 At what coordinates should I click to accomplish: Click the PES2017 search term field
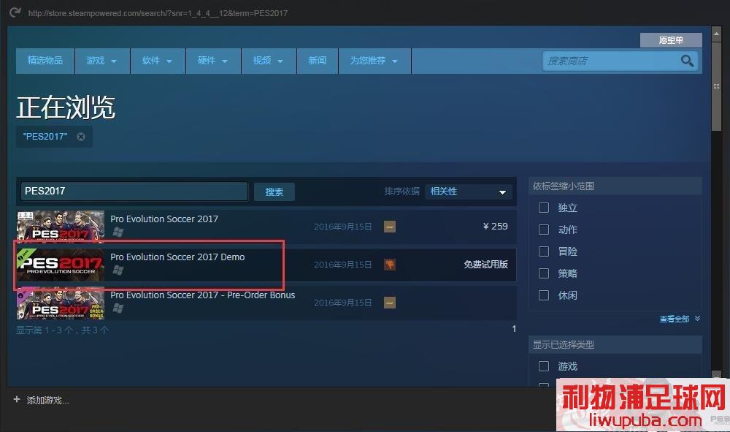tap(134, 191)
